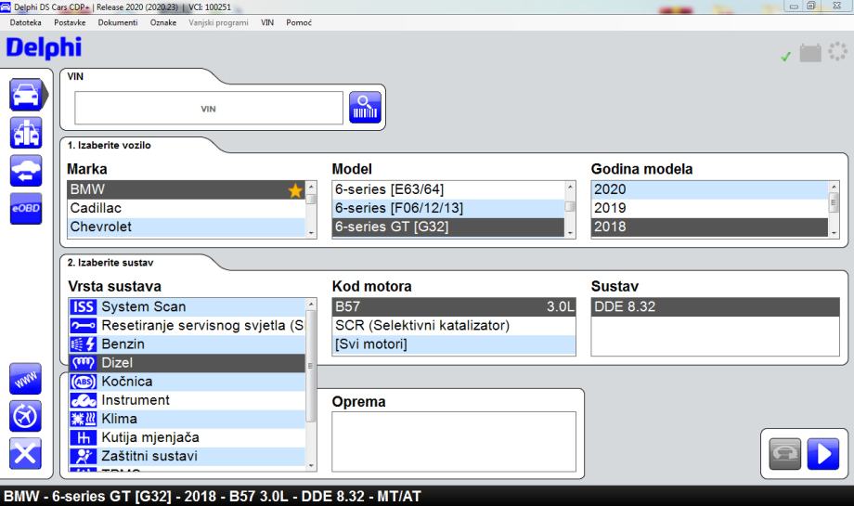Click down arrow of Model list scrollbar
This screenshot has height=506, width=854.
coord(570,233)
